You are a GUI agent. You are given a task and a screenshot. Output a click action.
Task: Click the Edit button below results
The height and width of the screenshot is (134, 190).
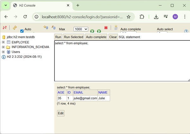coord(60,113)
